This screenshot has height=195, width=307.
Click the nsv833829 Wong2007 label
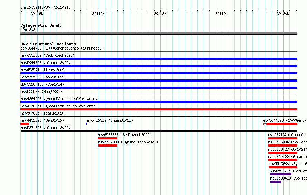pyautogui.click(x=41, y=91)
